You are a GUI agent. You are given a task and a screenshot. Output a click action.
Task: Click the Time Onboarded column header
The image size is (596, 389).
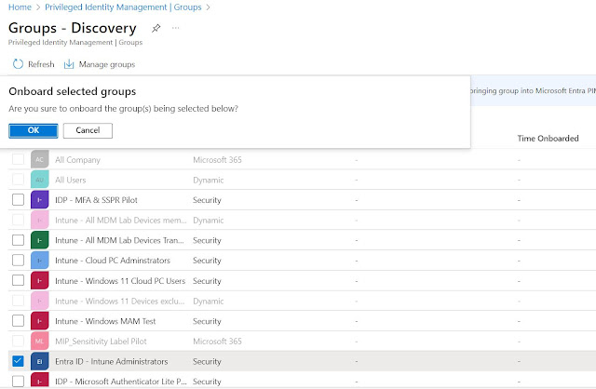(548, 139)
